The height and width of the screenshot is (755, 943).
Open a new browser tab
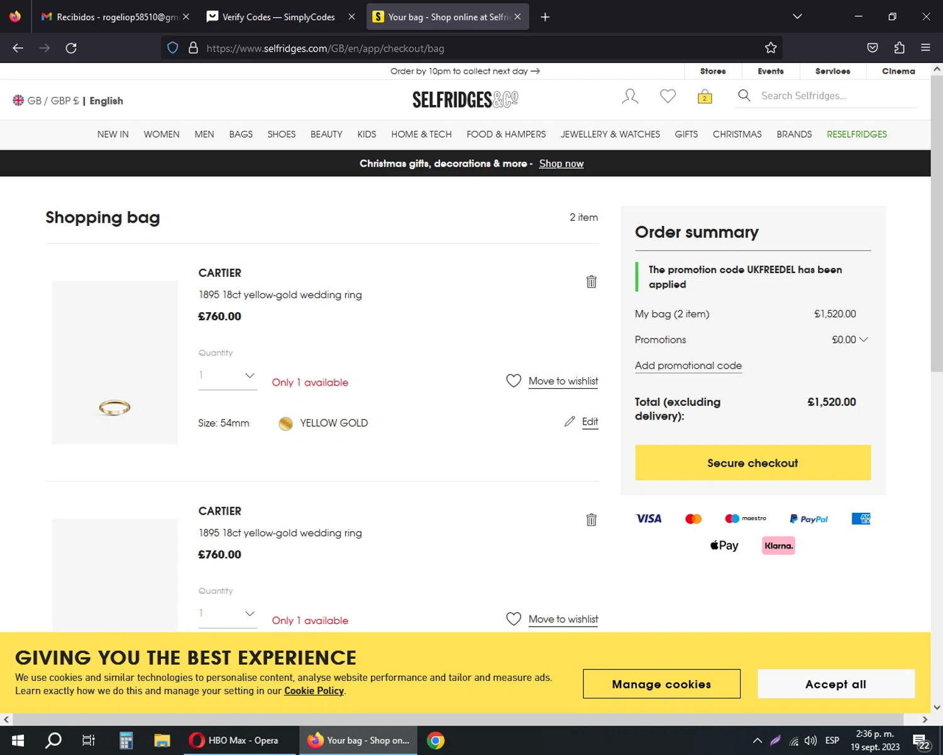545,17
